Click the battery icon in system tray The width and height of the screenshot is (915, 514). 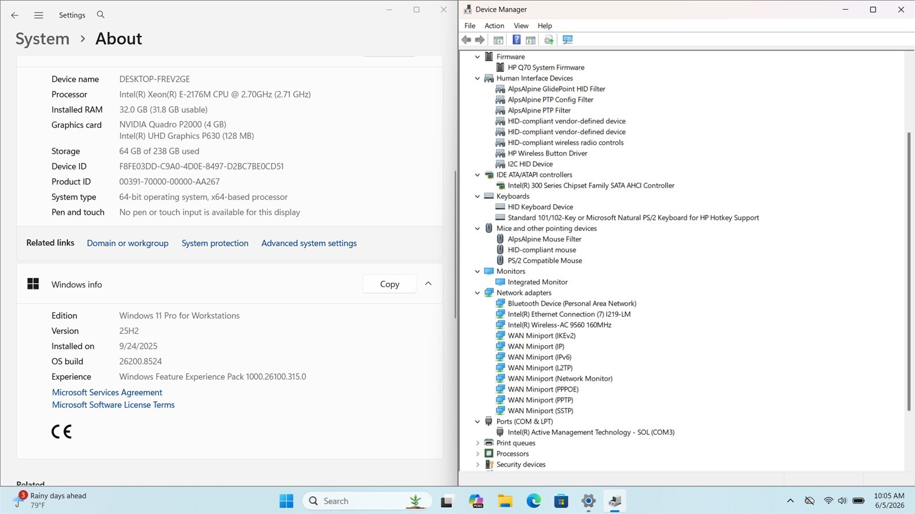(858, 501)
